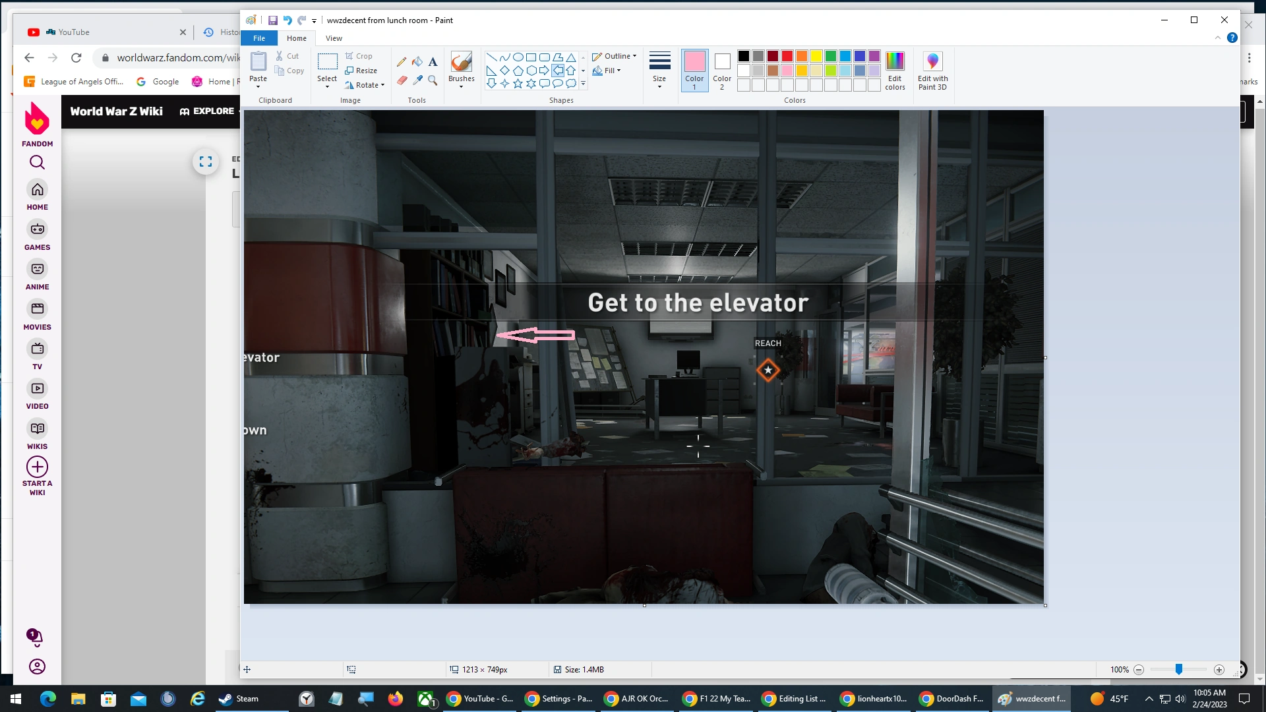The height and width of the screenshot is (712, 1266).
Task: Open Customize Quick Access Toolbar dropdown
Action: (x=315, y=21)
